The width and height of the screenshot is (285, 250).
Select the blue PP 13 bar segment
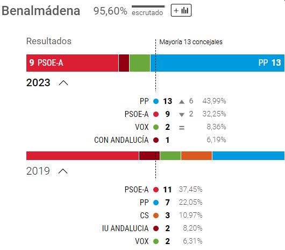tap(217, 63)
